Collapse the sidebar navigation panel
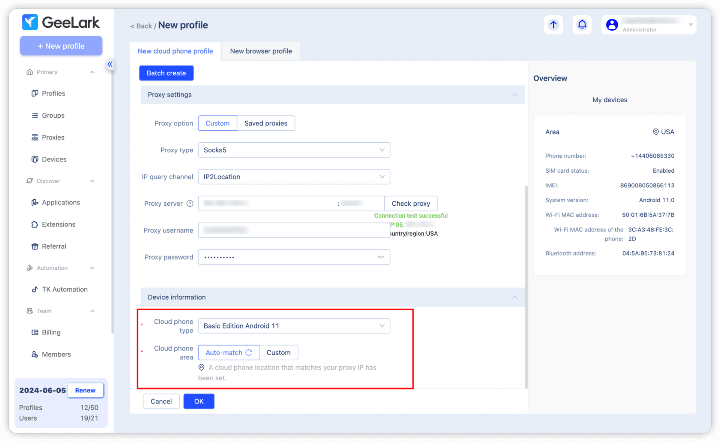 pos(109,63)
